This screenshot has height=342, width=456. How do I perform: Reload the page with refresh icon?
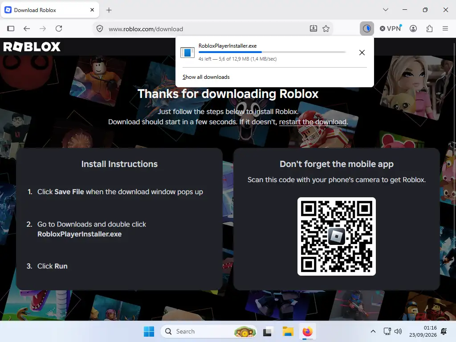[x=59, y=28]
